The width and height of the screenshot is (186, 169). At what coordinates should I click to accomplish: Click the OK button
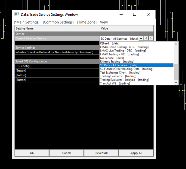tap(32, 153)
